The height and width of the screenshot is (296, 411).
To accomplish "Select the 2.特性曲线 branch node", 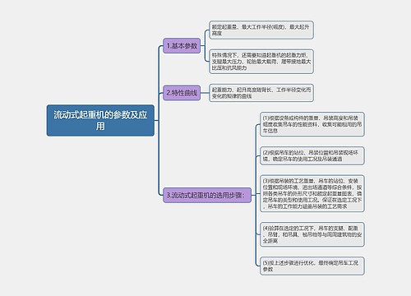I will pos(182,93).
